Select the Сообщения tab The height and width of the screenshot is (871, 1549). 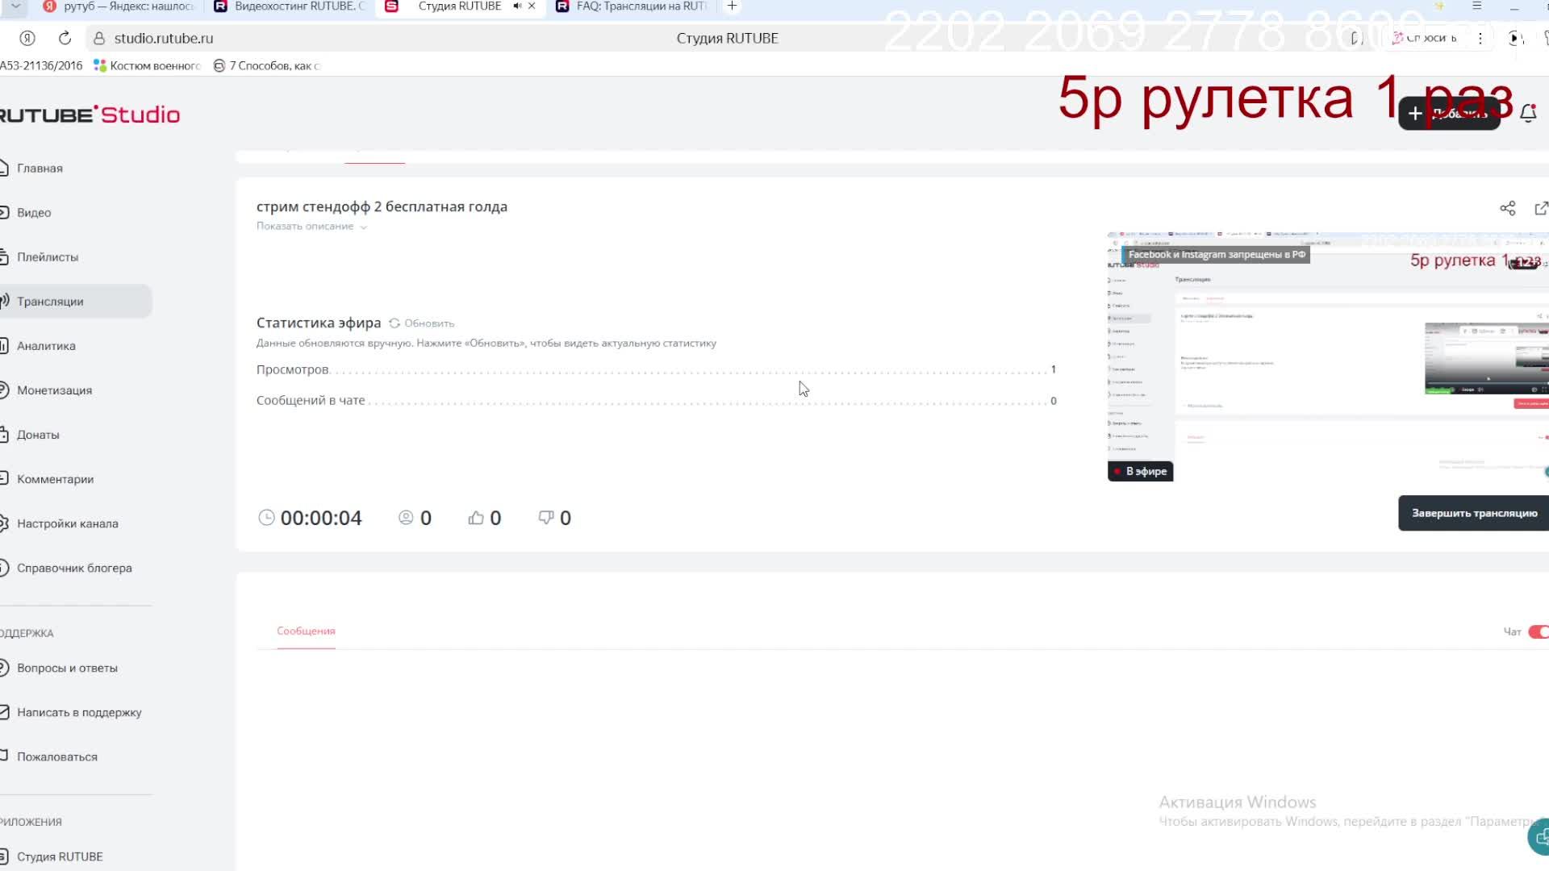click(x=306, y=631)
